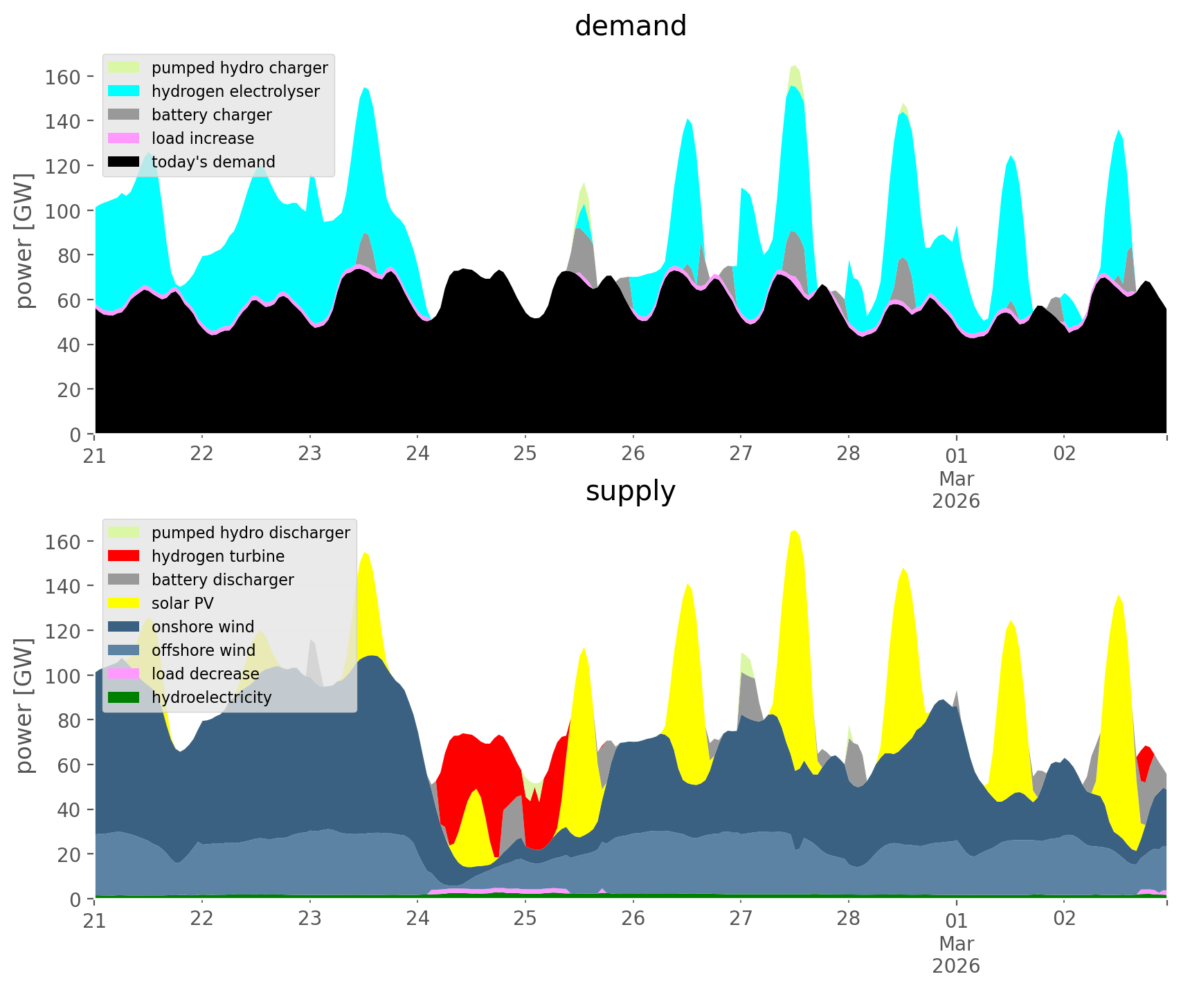Click the demand chart title

tap(630, 26)
